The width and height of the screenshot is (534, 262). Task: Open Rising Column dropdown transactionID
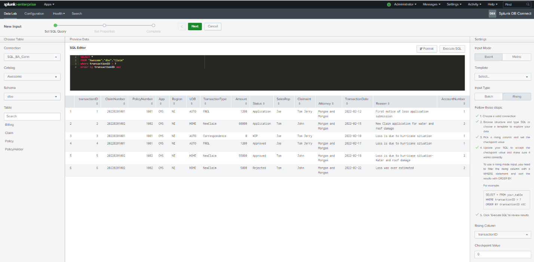click(x=503, y=235)
